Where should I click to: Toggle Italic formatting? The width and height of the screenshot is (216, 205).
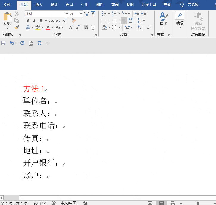pos(34,21)
